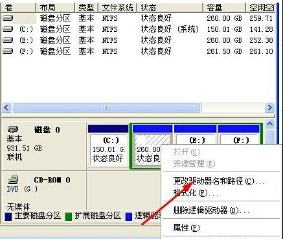Image resolution: width=283 pixels, height=239 pixels.
Task: Click the horizontal scrollbar left arrow
Action: pos(6,107)
